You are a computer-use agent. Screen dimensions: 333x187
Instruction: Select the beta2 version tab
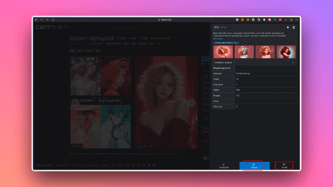pyautogui.click(x=89, y=51)
